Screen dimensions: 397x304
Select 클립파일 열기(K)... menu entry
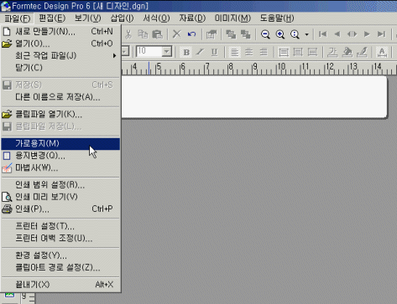[x=60, y=115]
